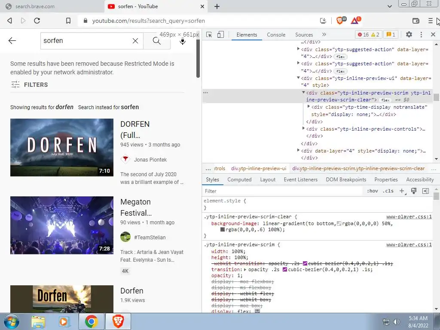The width and height of the screenshot is (440, 330).
Task: Open the Computed pane tab
Action: pos(239,180)
